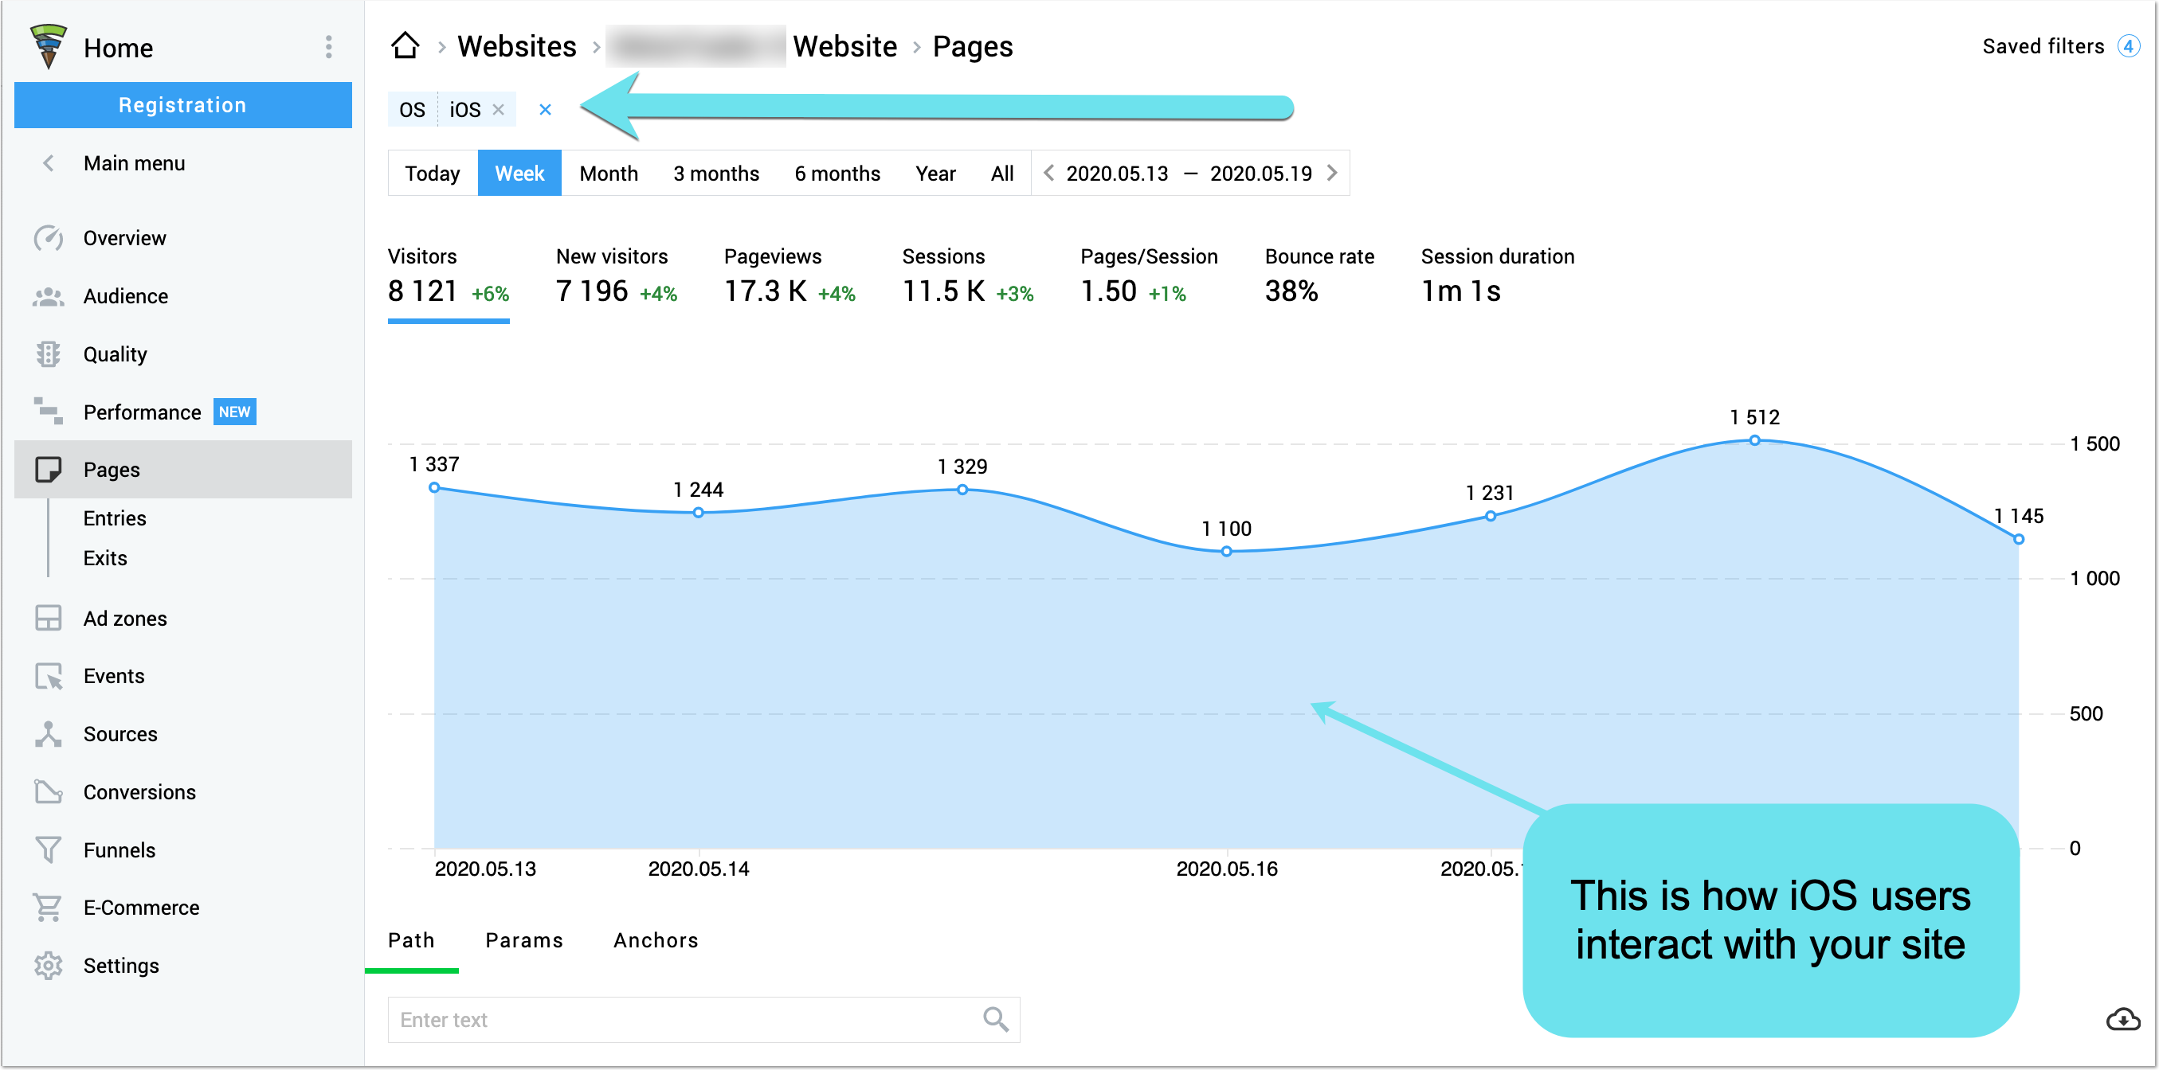Click the Overview icon in sidebar
Screen dimensions: 2159x1070
47,236
